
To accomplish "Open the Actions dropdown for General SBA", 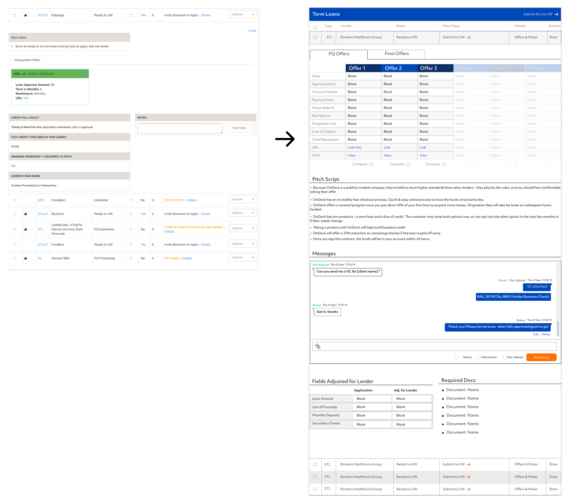I will [x=243, y=257].
